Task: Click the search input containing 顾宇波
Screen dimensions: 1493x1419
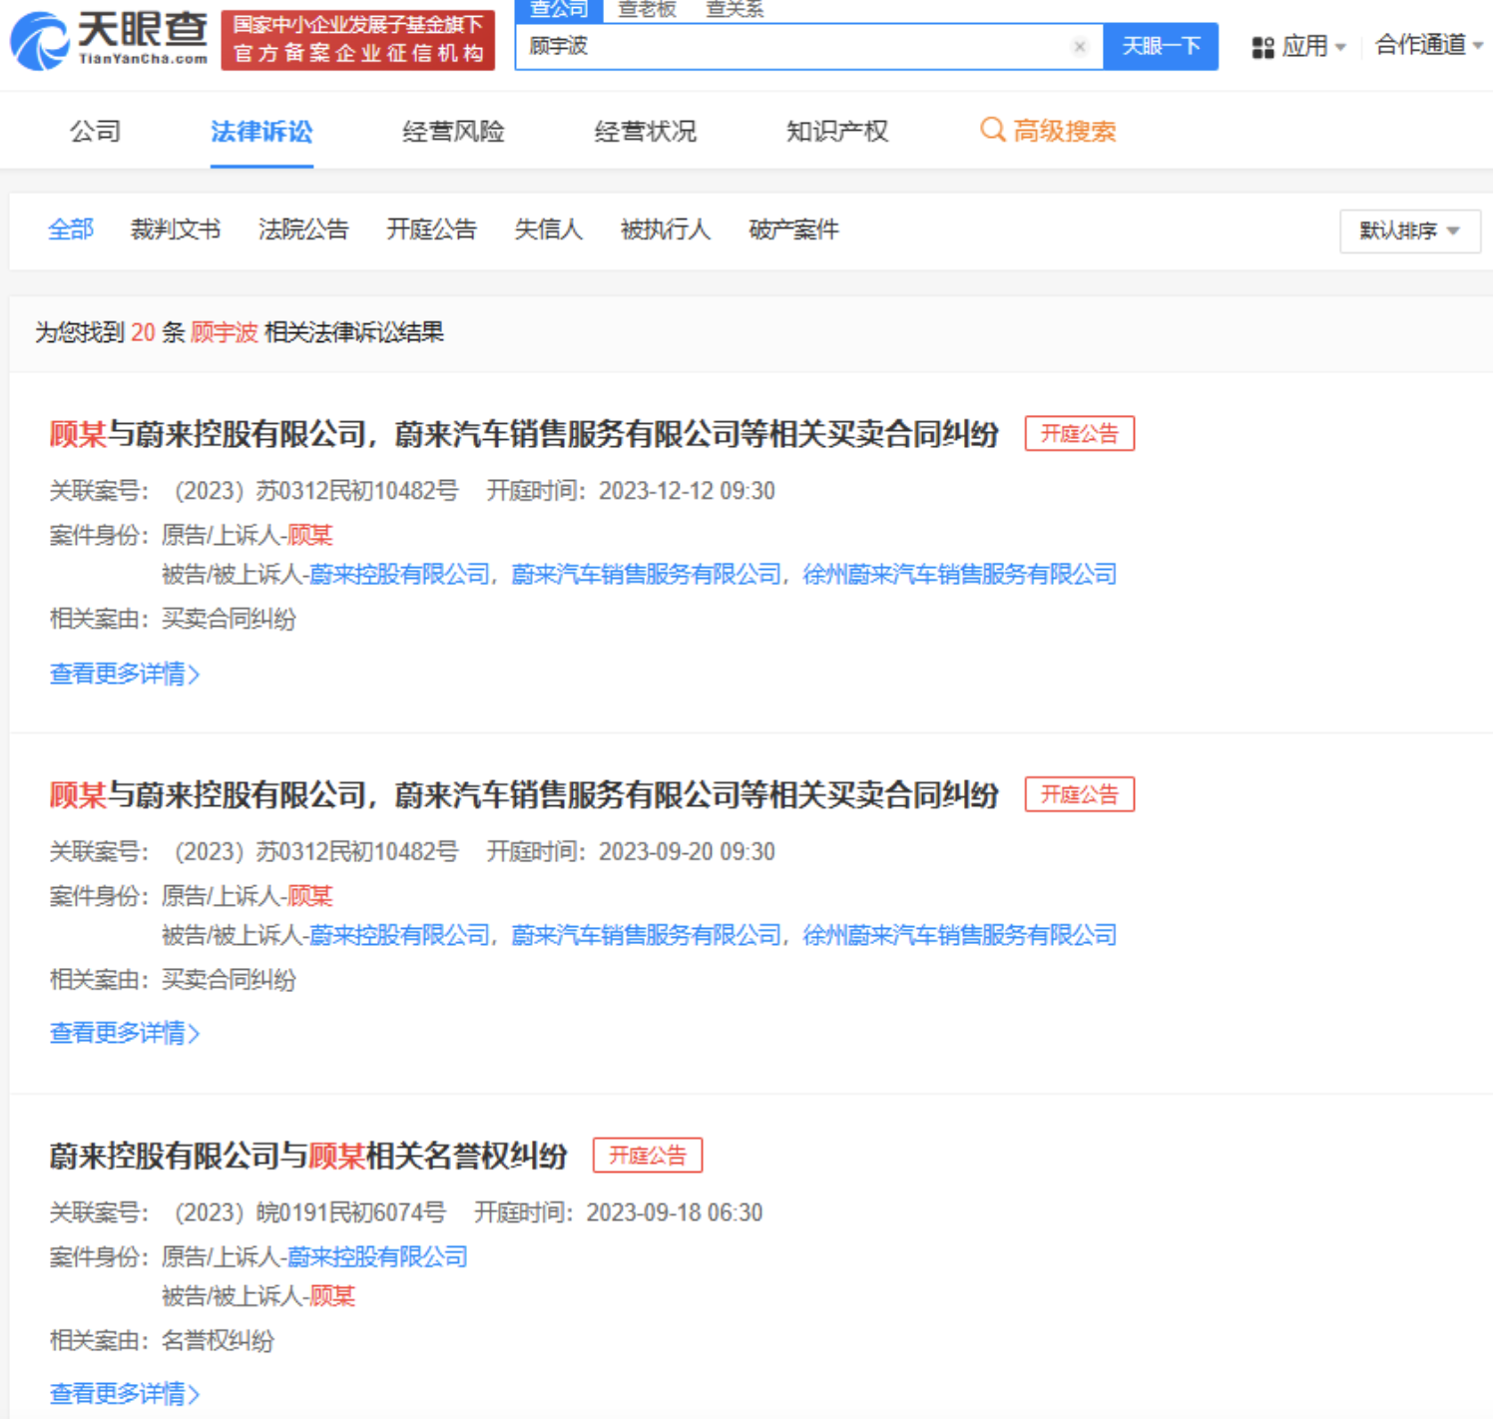Action: tap(788, 47)
